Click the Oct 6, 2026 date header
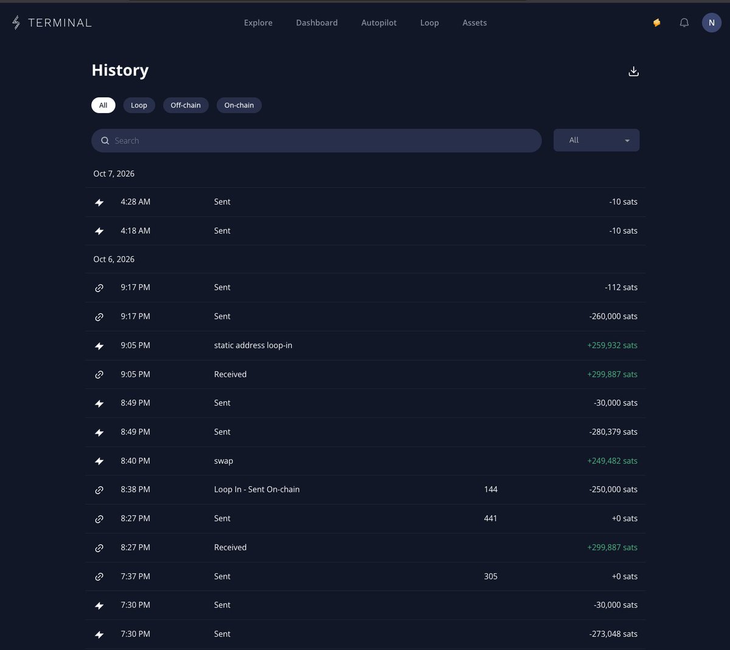Viewport: 730px width, 650px height. [114, 259]
